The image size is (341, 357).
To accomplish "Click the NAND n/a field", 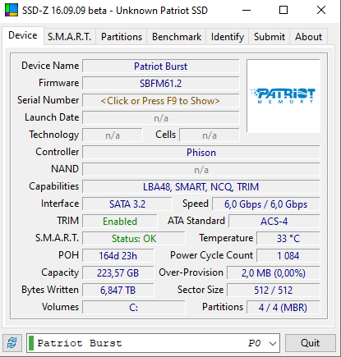I will (201, 170).
